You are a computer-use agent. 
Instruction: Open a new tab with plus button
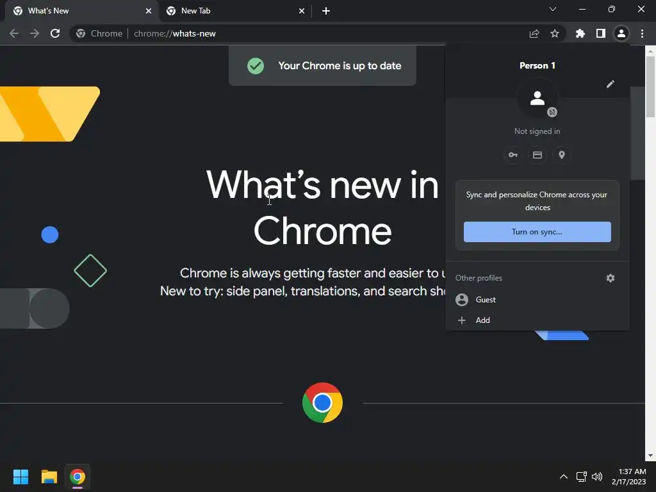pos(326,11)
